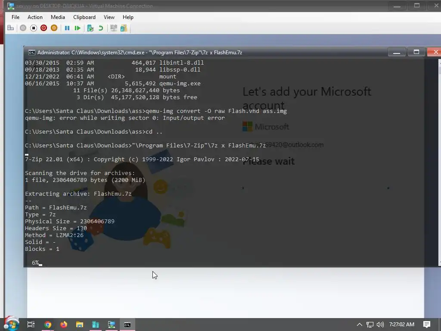
Task: Show hidden system tray icons
Action: point(360,325)
